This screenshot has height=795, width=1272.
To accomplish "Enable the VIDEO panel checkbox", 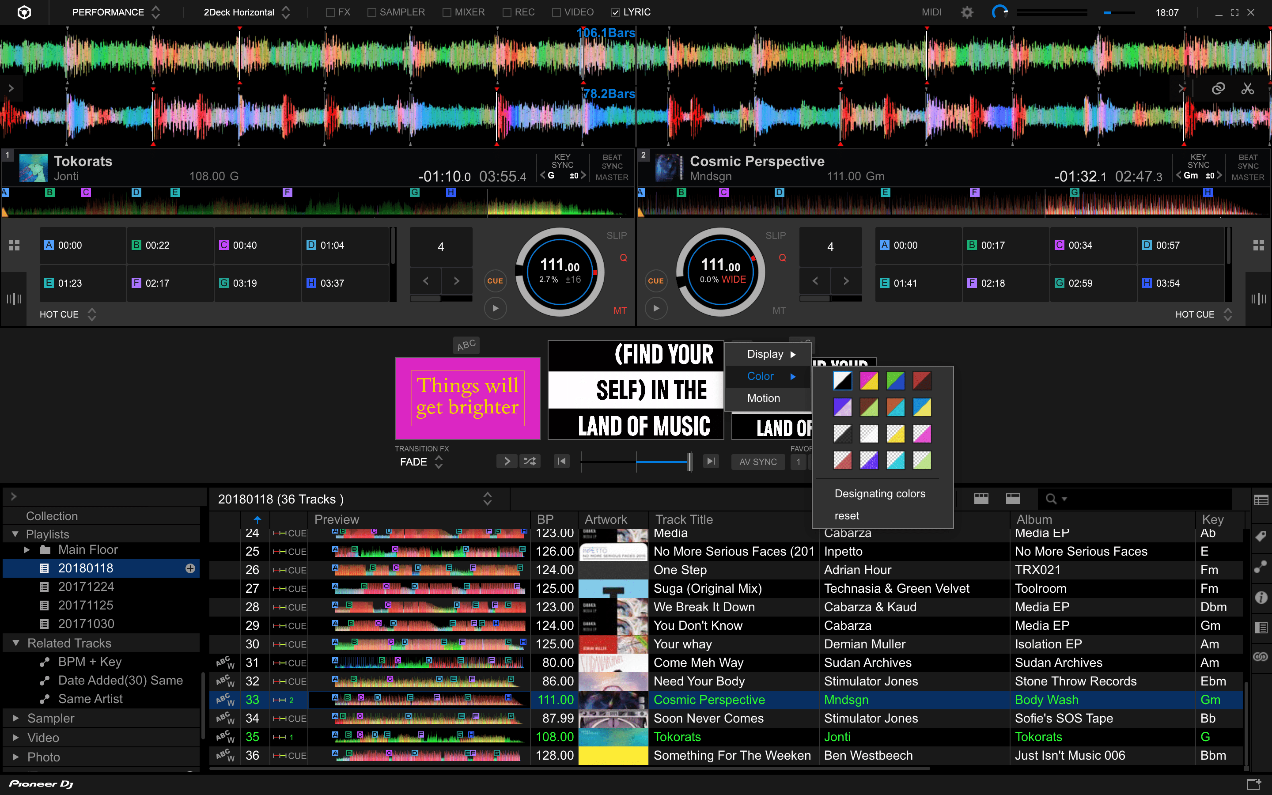I will point(556,12).
